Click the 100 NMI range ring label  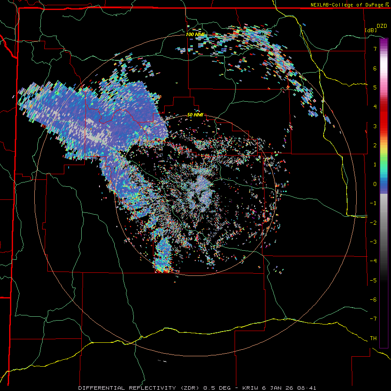[x=195, y=34]
